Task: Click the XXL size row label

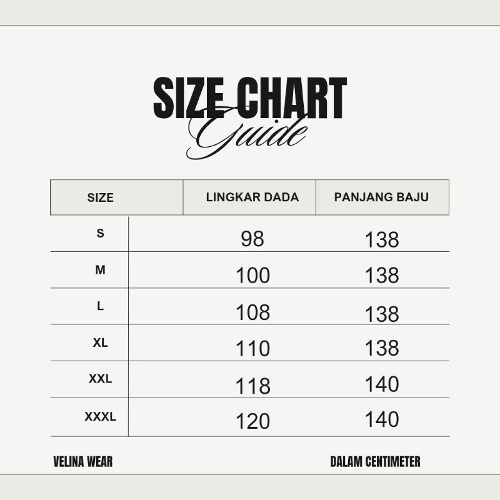Action: (101, 379)
